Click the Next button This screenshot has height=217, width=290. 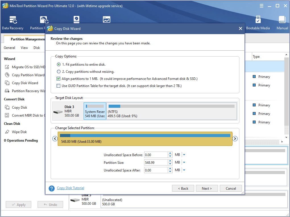point(207,188)
